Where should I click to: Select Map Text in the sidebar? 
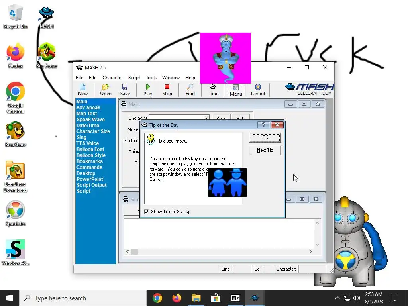(86, 114)
